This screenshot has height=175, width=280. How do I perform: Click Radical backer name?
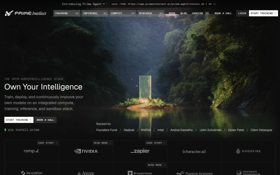pos(129,130)
